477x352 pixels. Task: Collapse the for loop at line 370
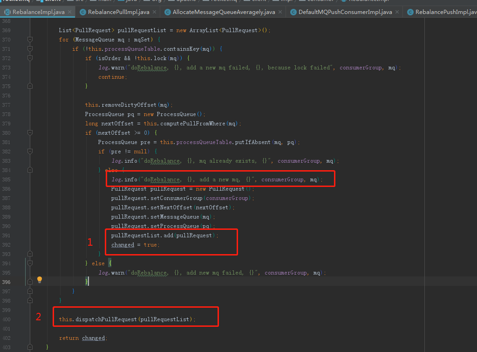30,39
